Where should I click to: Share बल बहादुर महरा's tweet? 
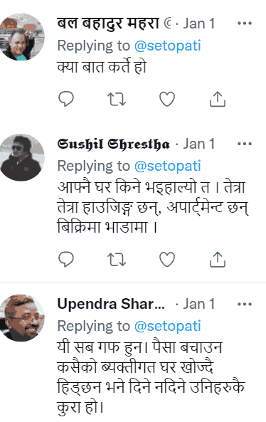click(x=218, y=99)
